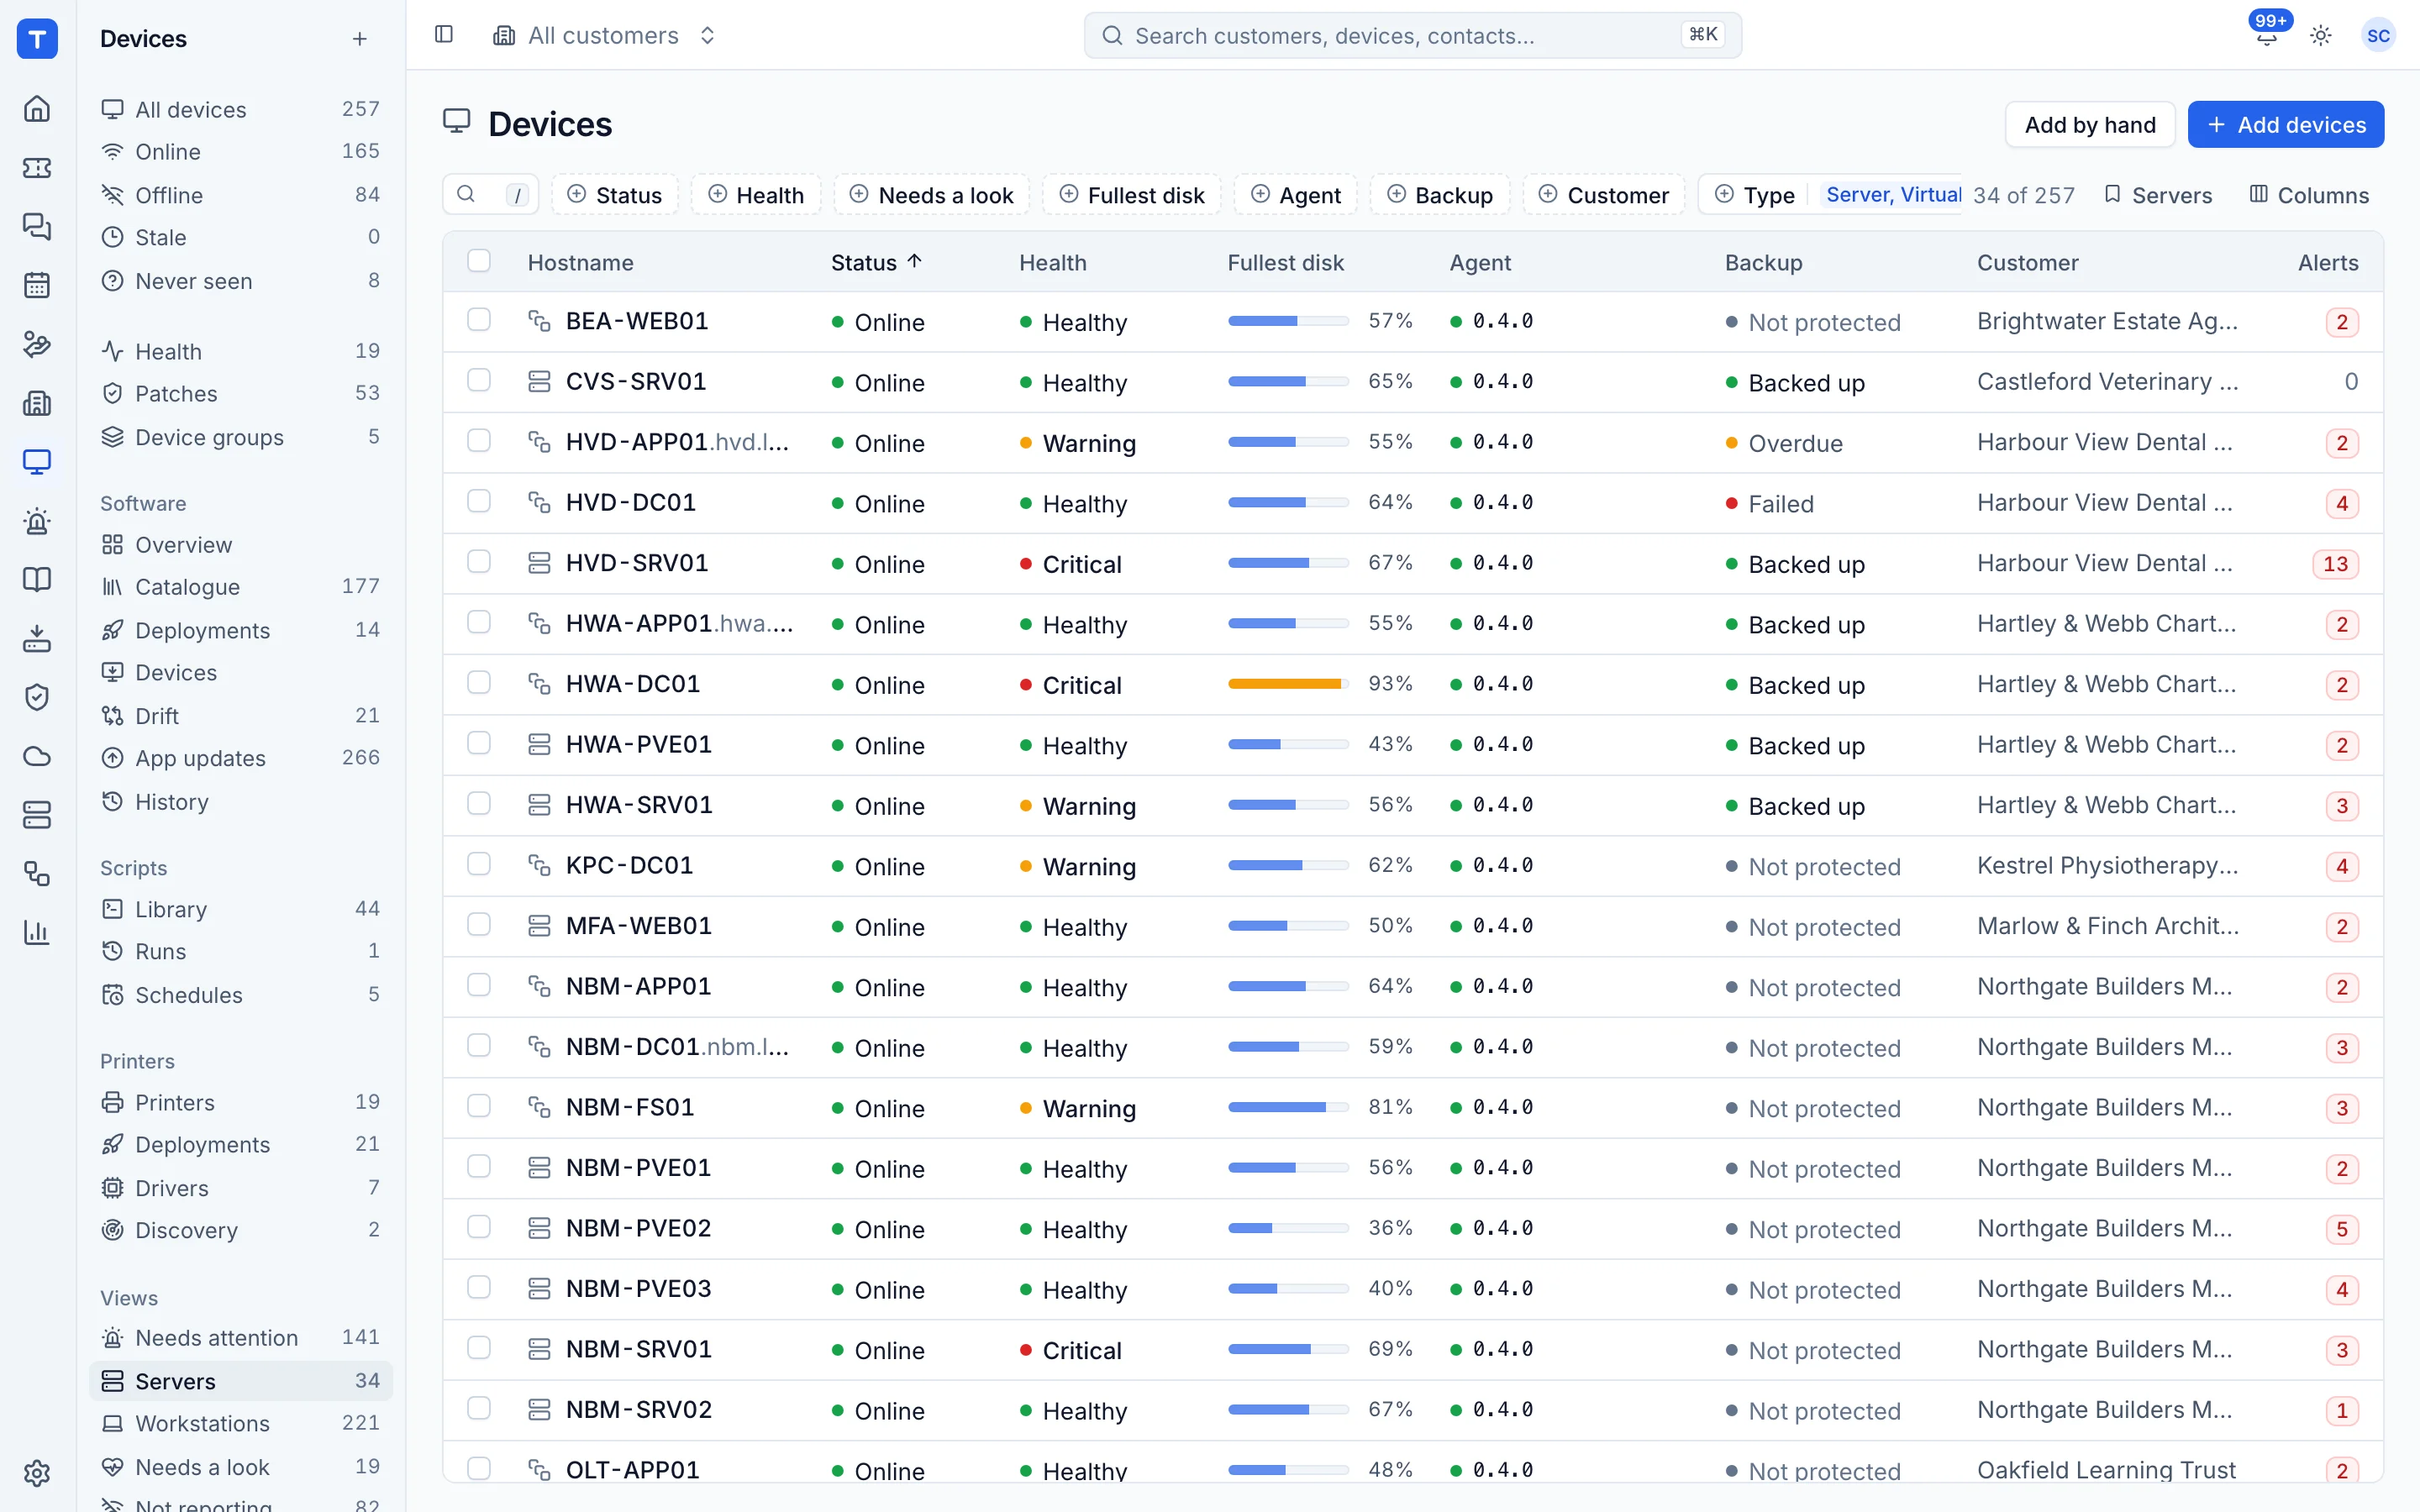Click the Add devices button
2420x1512 pixels.
click(2285, 125)
